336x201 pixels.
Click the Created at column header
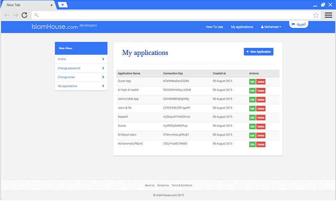coord(219,73)
